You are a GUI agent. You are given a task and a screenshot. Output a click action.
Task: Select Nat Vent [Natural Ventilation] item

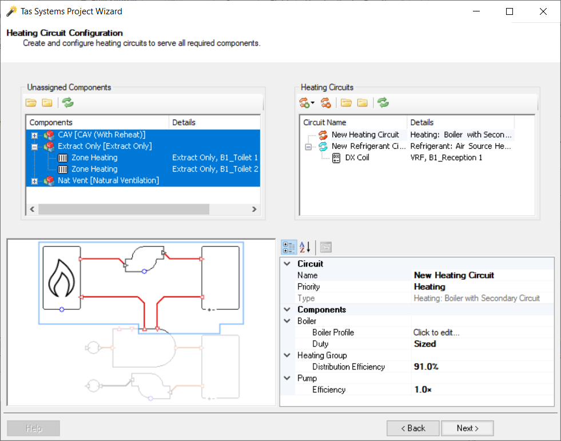109,181
